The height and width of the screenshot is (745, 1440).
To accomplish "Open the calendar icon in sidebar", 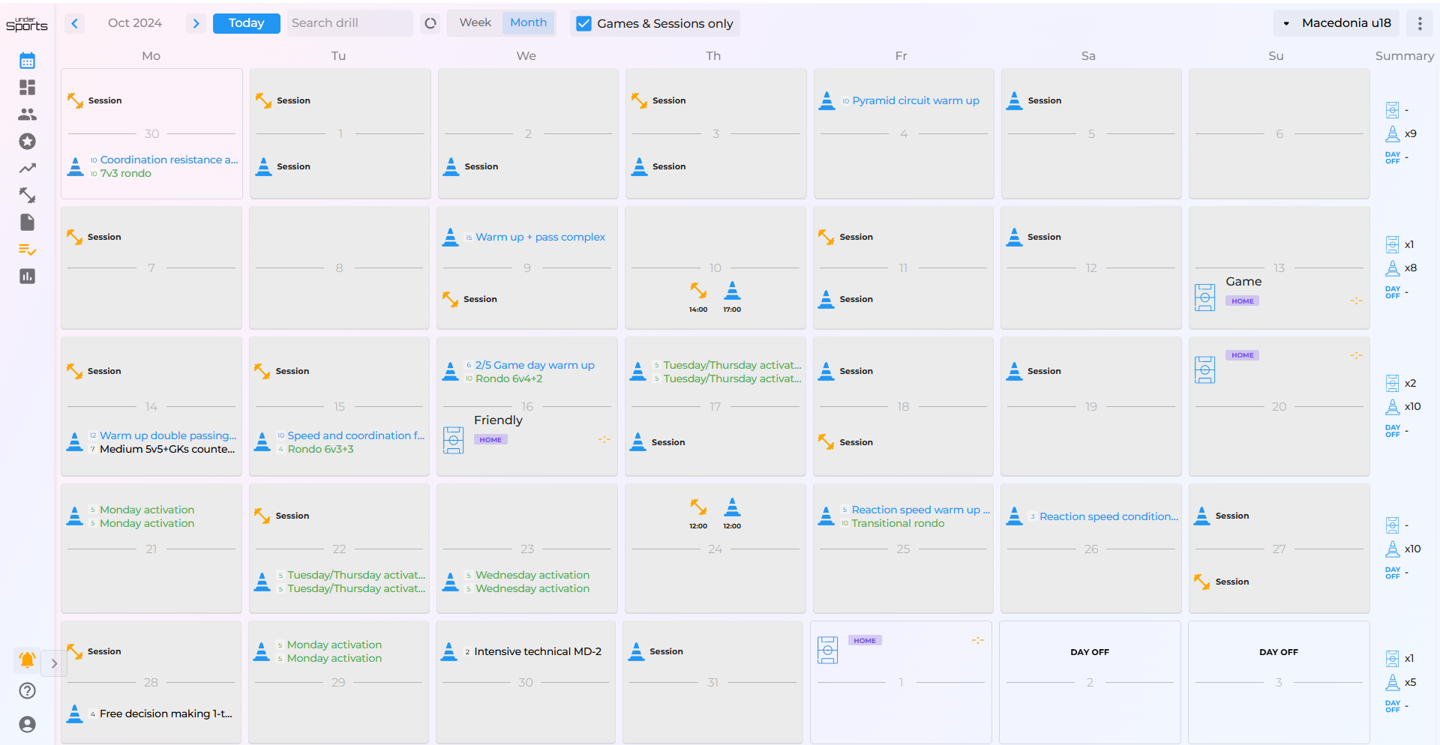I will pos(28,61).
